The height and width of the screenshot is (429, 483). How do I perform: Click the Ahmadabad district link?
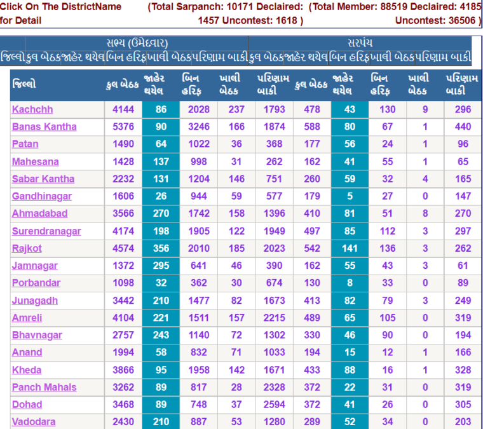[39, 213]
